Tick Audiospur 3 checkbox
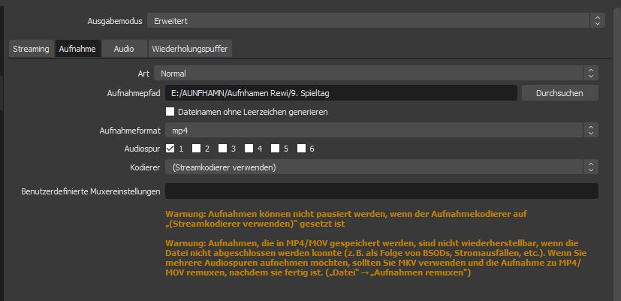 [x=222, y=149]
